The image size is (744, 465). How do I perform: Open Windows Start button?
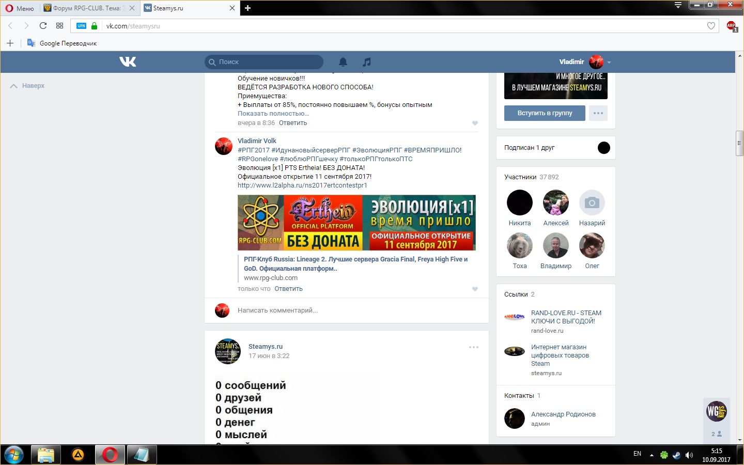(14, 455)
